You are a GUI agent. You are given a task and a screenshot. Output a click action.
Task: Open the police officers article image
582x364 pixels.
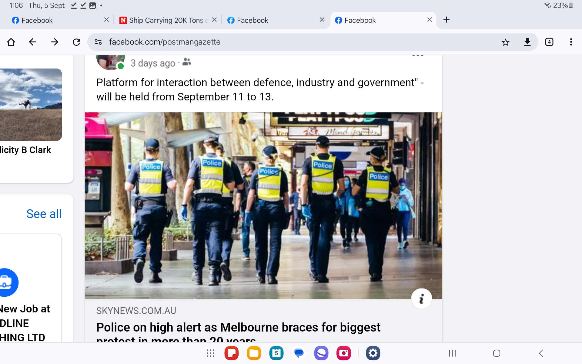tap(263, 206)
